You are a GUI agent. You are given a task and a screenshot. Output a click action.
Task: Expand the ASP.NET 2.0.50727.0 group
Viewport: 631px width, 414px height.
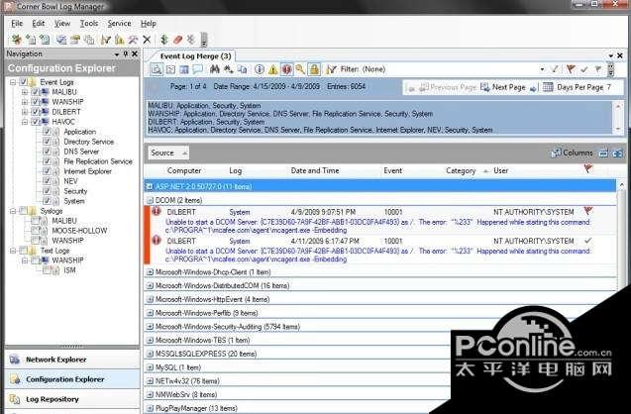tap(150, 186)
